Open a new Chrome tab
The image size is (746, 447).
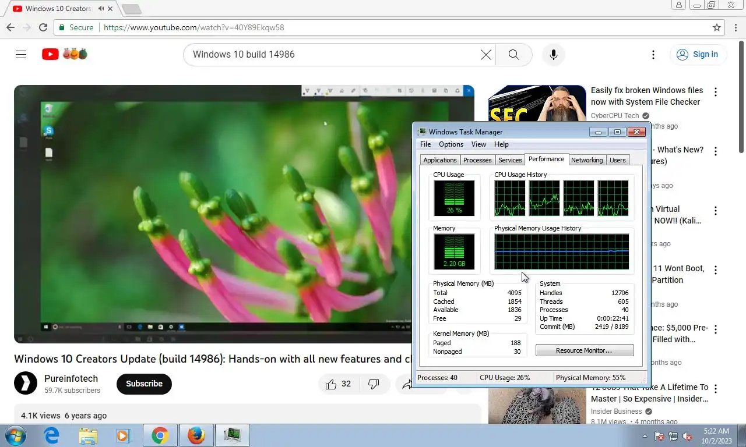pyautogui.click(x=131, y=9)
